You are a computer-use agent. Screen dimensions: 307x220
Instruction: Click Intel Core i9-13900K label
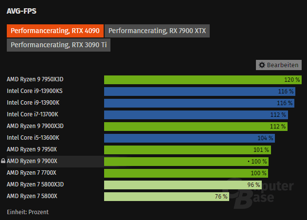33,103
